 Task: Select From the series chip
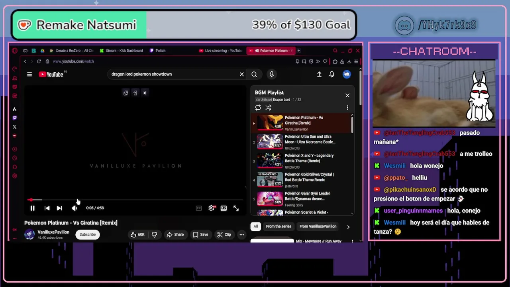[x=279, y=226]
